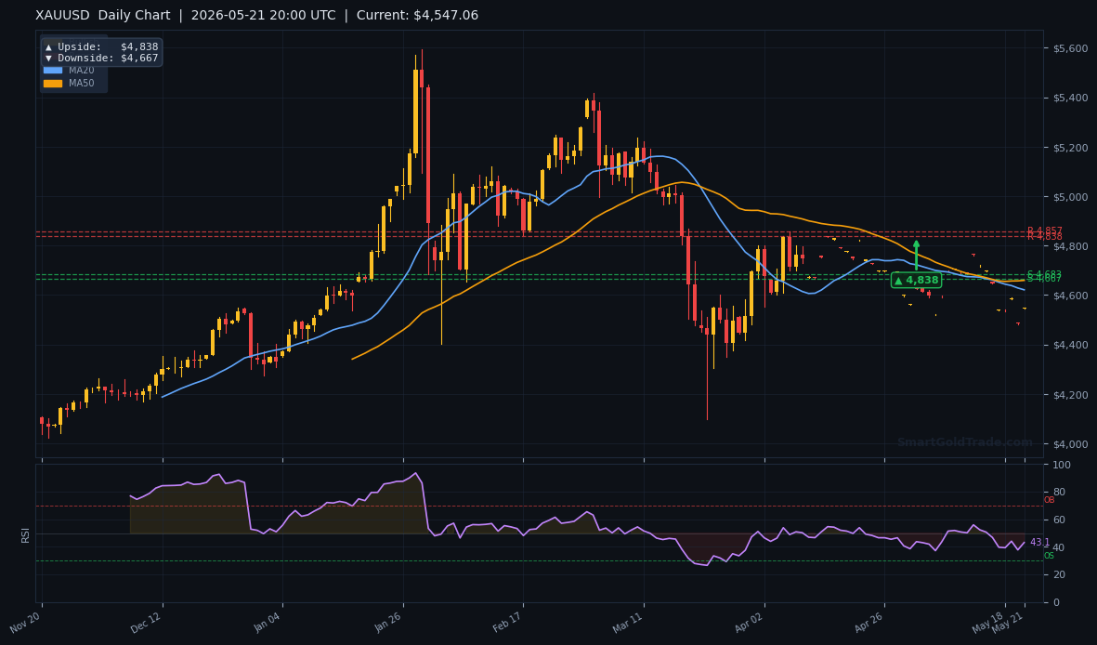Click the green 4,838 target tag

point(917,280)
